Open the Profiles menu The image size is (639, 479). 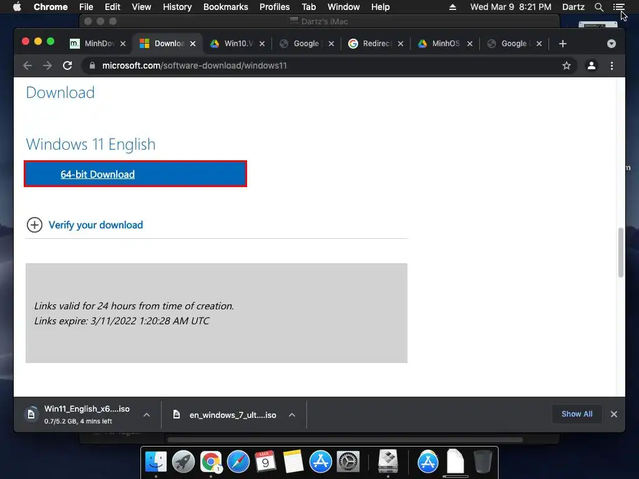(275, 7)
